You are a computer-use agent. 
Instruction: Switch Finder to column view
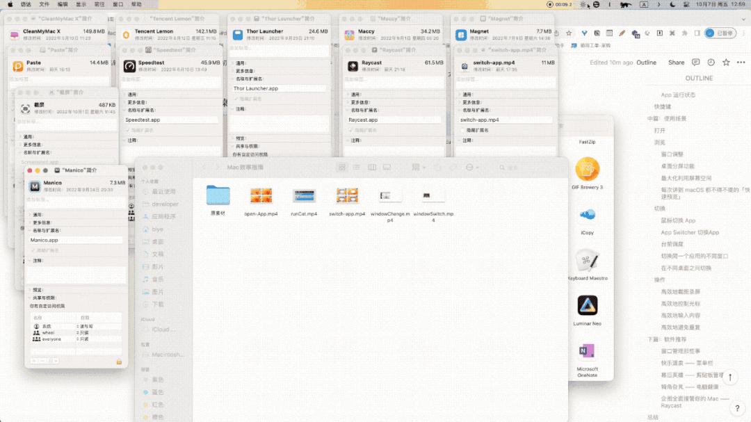click(x=371, y=167)
